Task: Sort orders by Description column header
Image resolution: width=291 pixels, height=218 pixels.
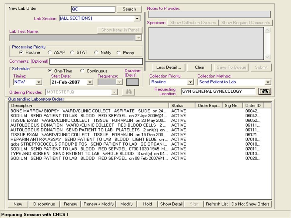Action: coord(89,105)
